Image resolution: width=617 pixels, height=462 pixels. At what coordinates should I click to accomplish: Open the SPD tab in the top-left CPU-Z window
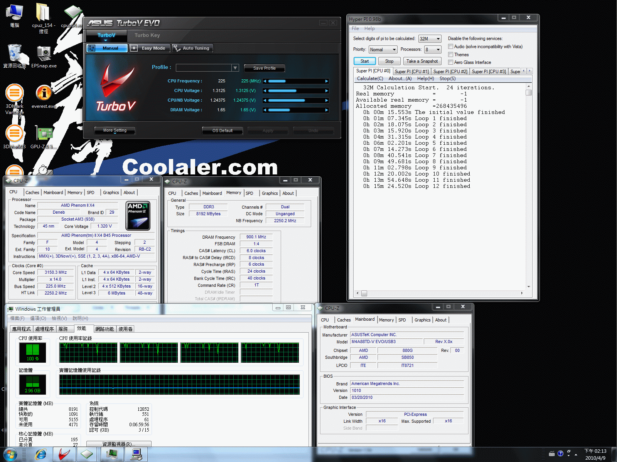(x=91, y=192)
